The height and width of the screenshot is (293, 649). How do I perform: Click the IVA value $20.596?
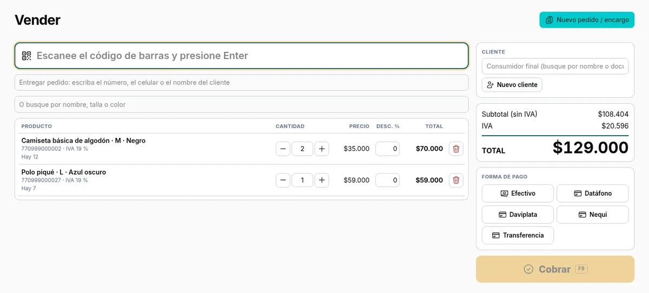click(615, 126)
